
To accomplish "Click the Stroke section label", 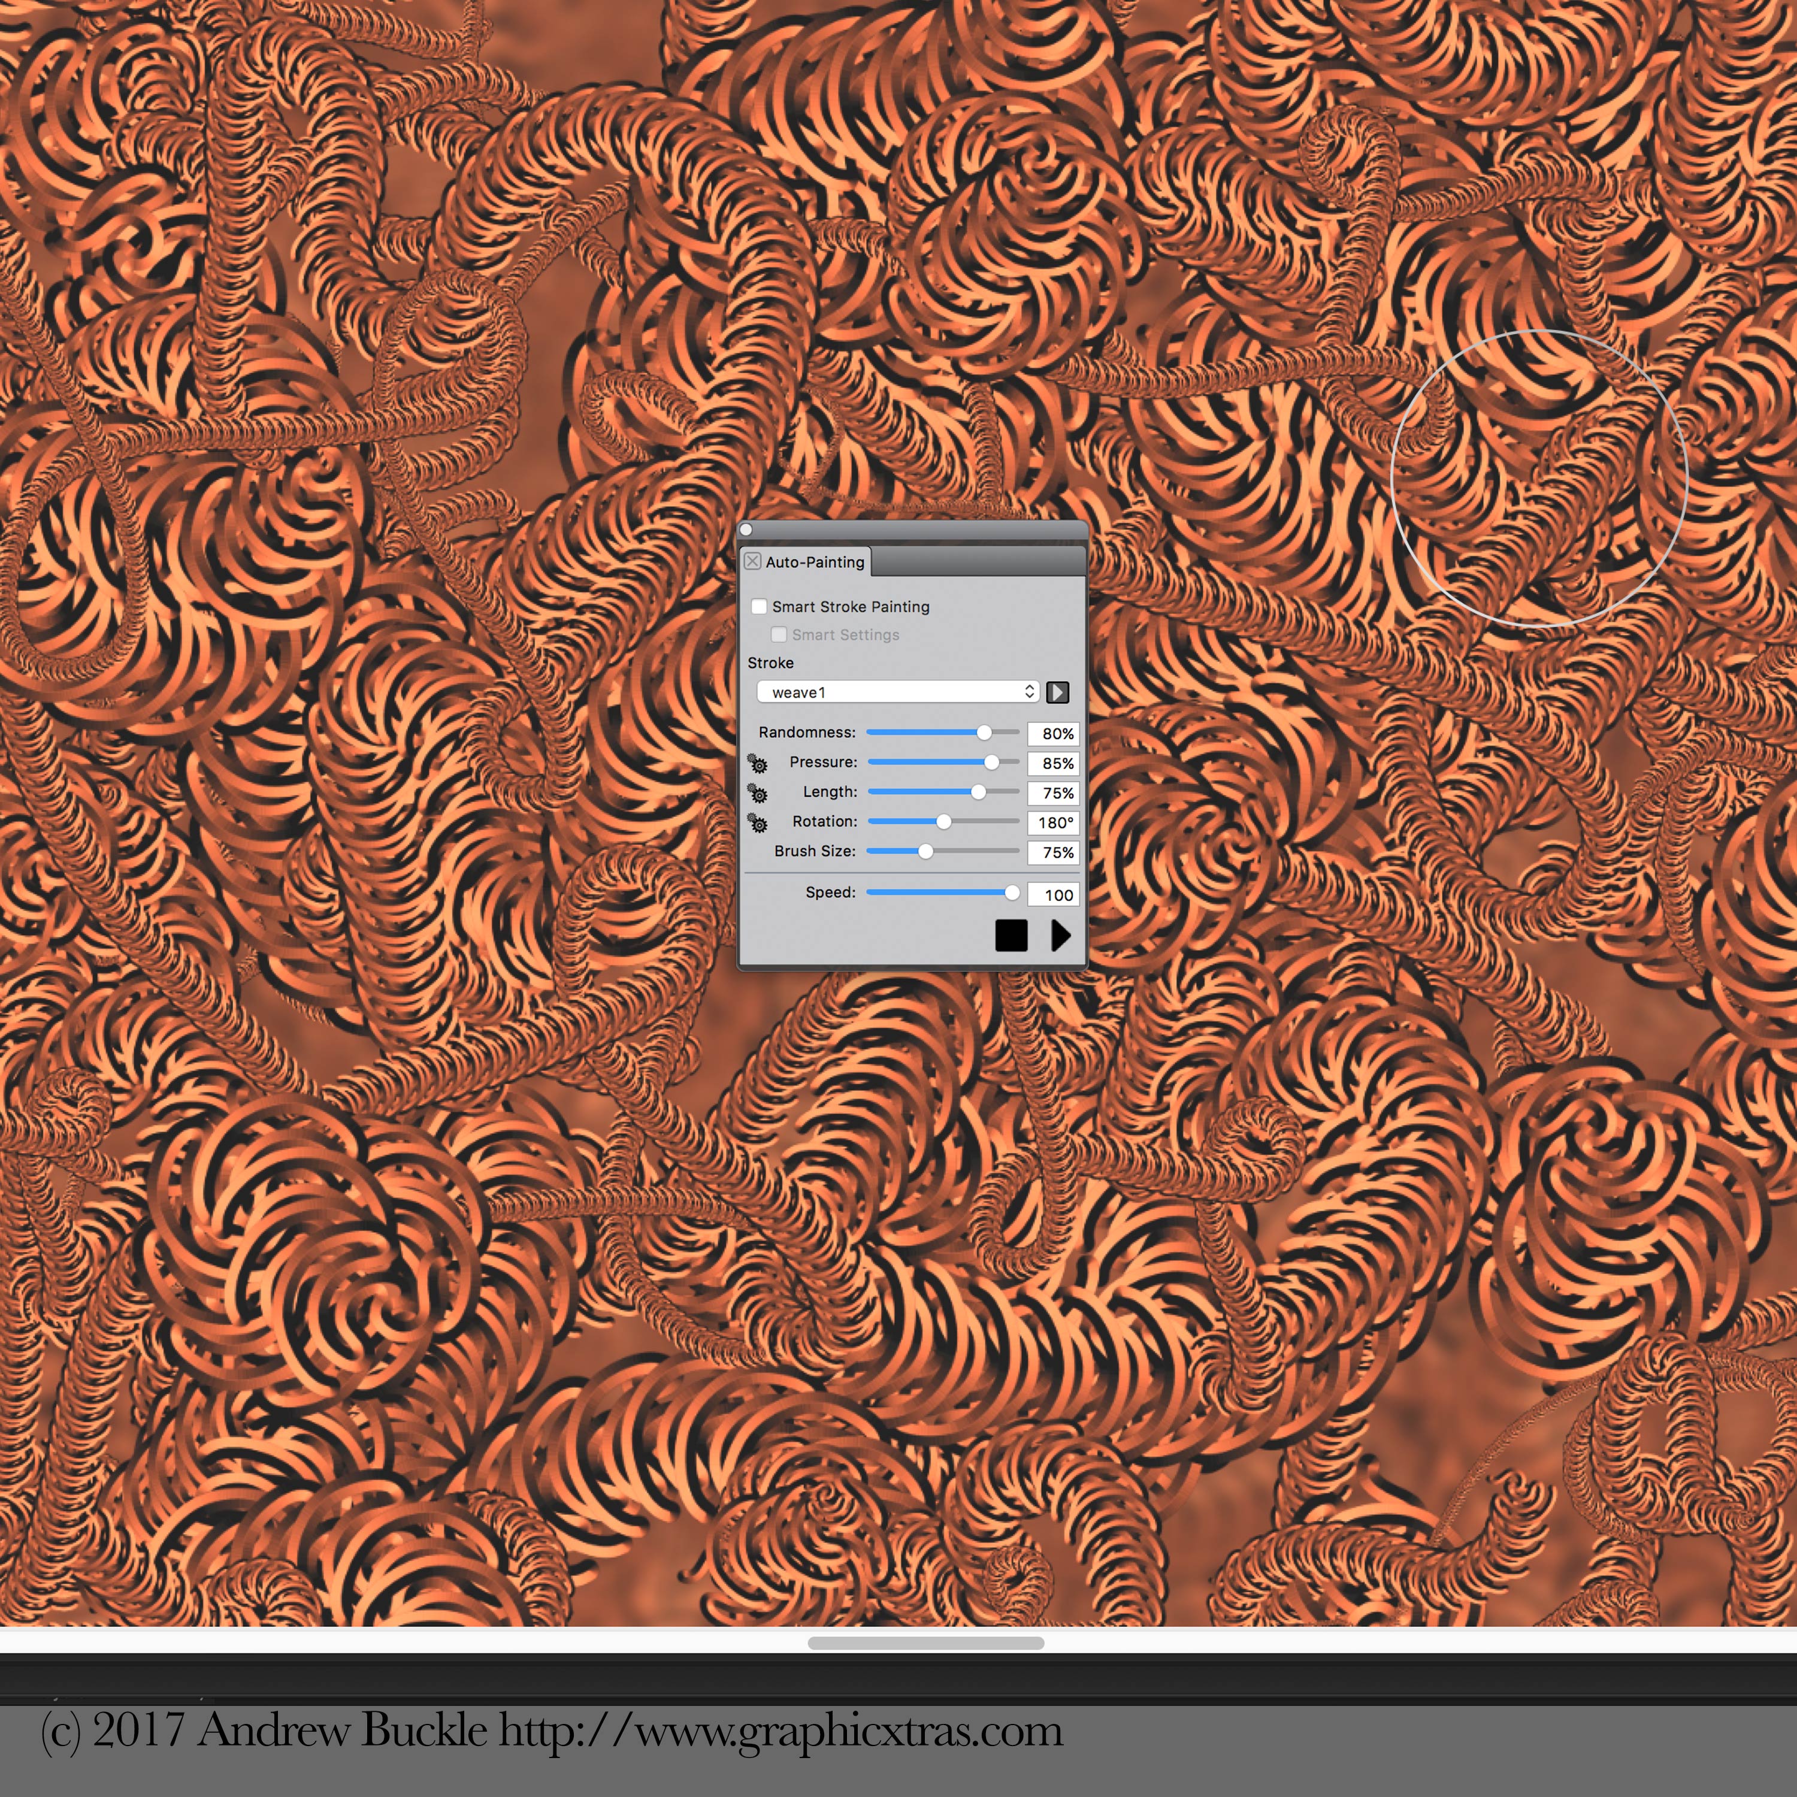I will 770,663.
